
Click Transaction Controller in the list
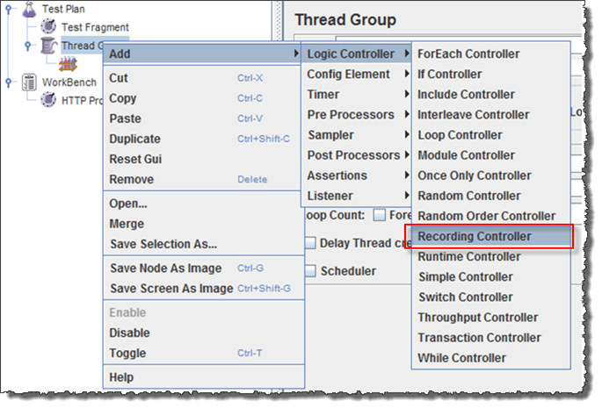click(x=479, y=338)
